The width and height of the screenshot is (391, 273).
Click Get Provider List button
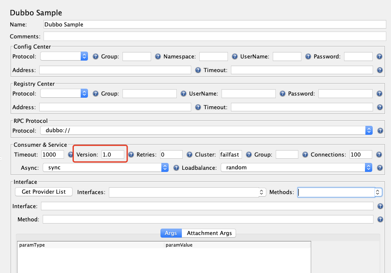tap(44, 192)
